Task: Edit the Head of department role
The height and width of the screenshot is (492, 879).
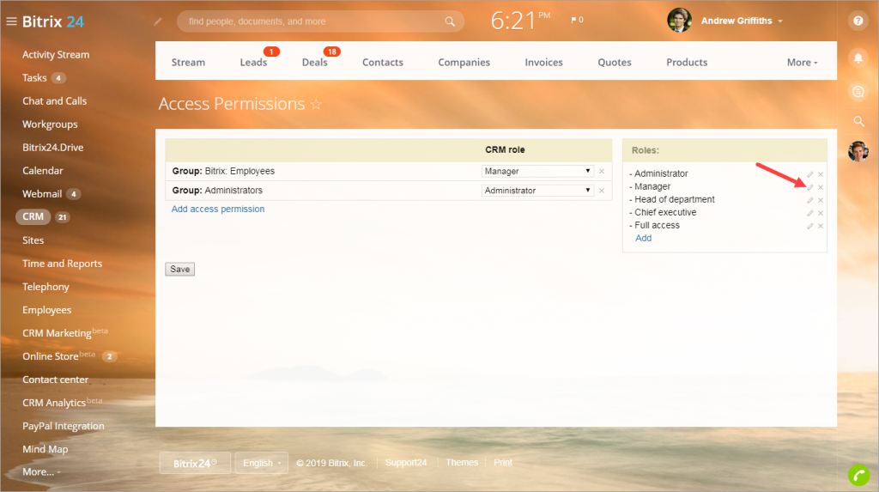Action: pyautogui.click(x=810, y=200)
